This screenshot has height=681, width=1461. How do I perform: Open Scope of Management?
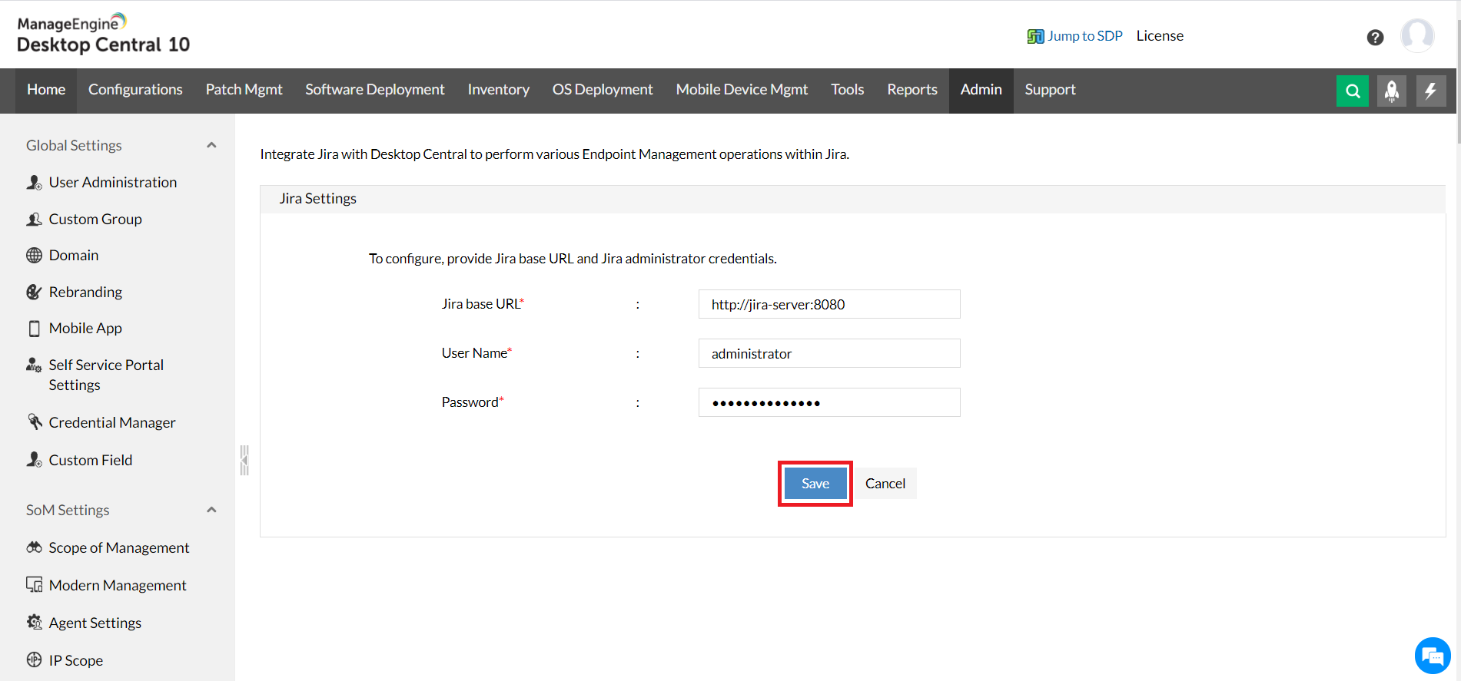click(x=119, y=547)
